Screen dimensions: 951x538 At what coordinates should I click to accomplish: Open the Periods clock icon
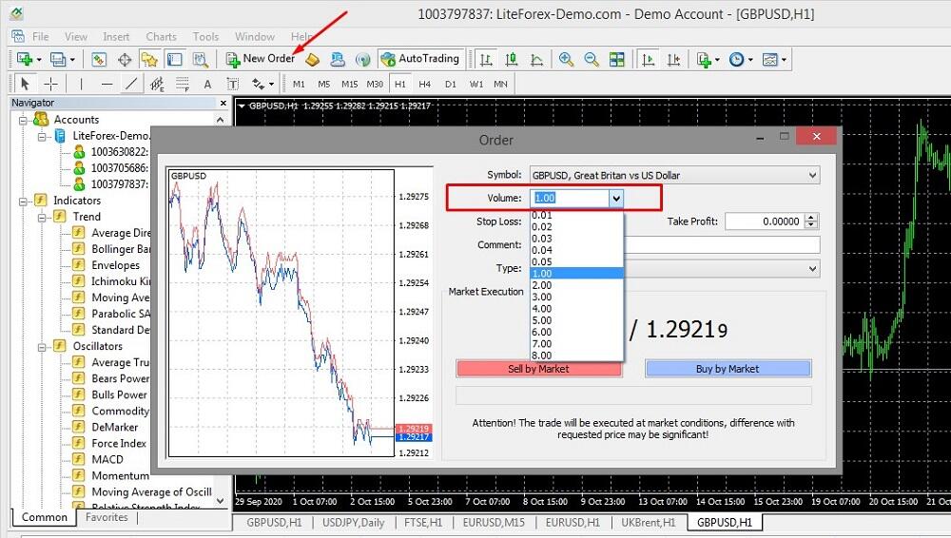click(x=736, y=59)
